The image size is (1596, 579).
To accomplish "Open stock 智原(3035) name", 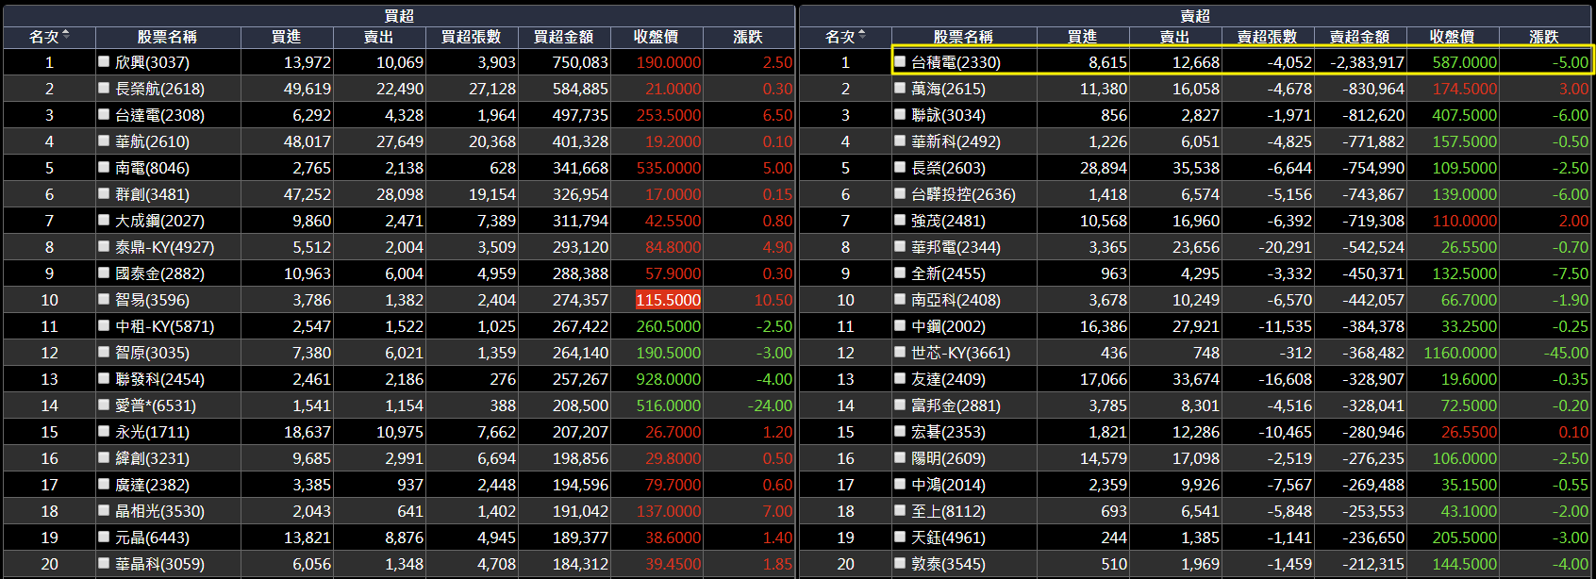I will (152, 353).
